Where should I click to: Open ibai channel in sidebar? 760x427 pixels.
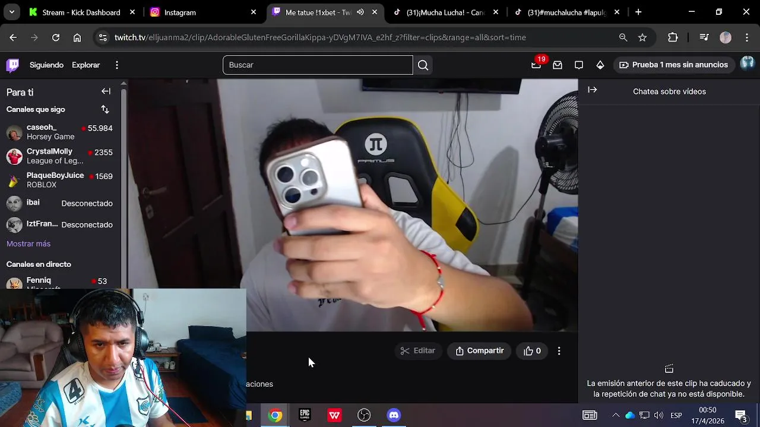(59, 203)
